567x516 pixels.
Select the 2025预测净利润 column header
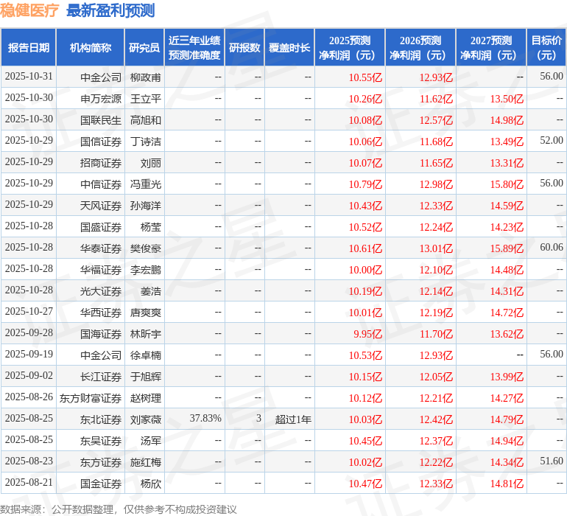point(350,48)
